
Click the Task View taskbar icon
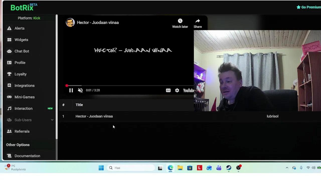[160, 168]
